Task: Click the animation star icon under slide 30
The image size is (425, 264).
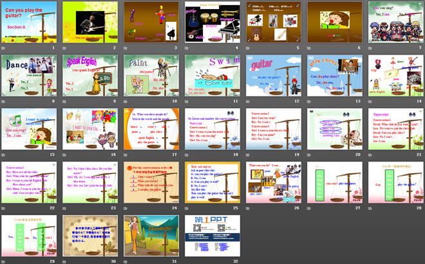Action: tap(64, 262)
